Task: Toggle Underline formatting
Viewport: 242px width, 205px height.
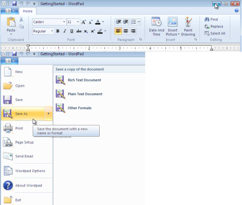Action: [x=72, y=31]
